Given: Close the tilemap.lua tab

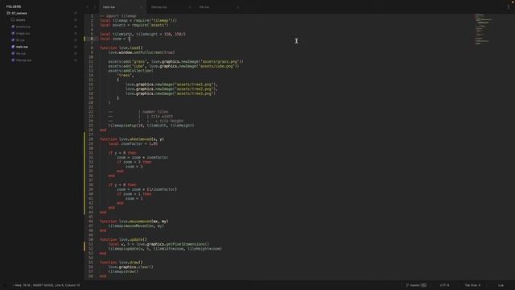Looking at the screenshot, I should point(190,7).
